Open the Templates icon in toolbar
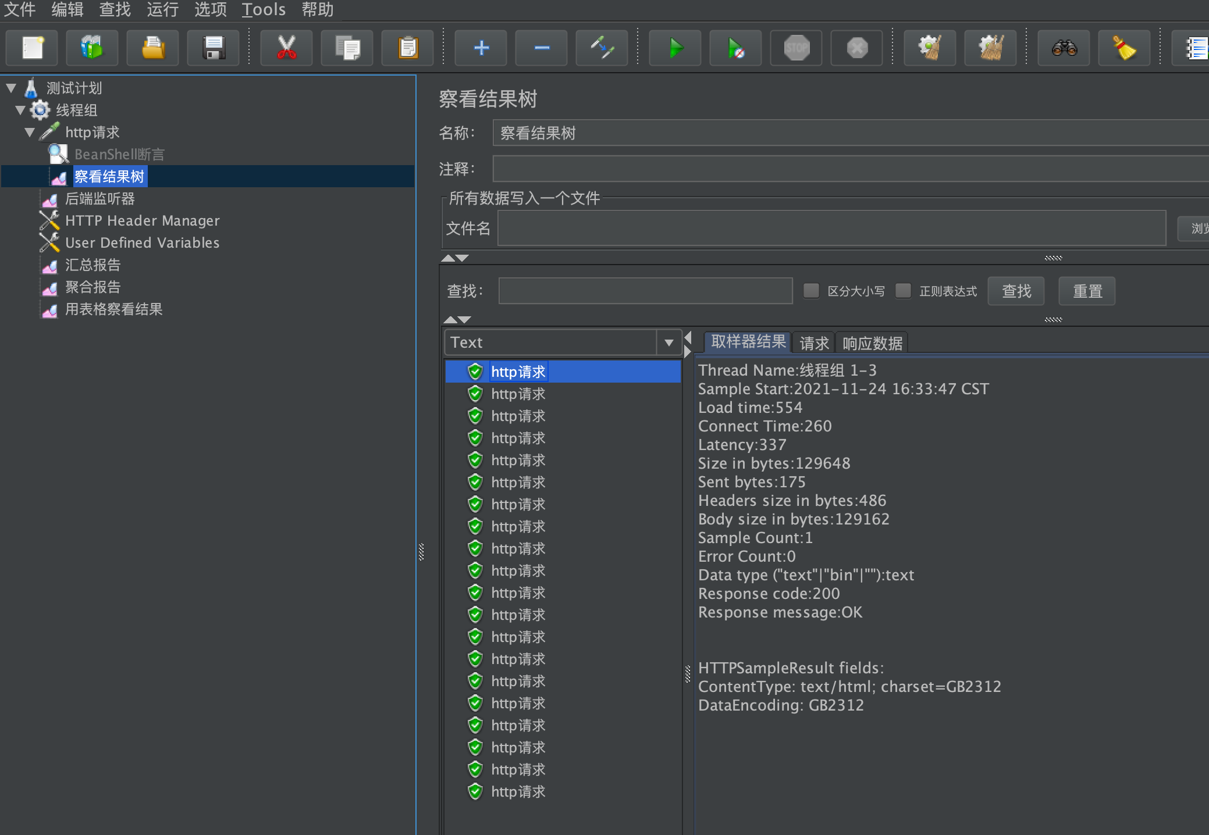The height and width of the screenshot is (835, 1209). coord(93,48)
